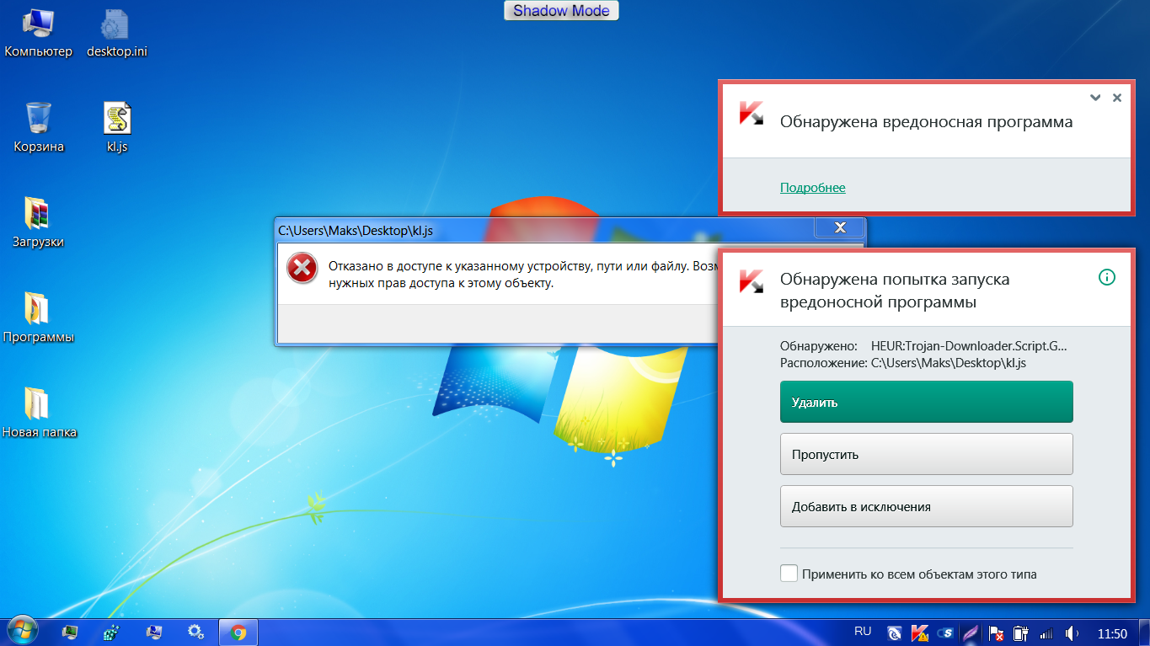This screenshot has width=1150, height=646.
Task: Click the RU language indicator
Action: (x=863, y=631)
